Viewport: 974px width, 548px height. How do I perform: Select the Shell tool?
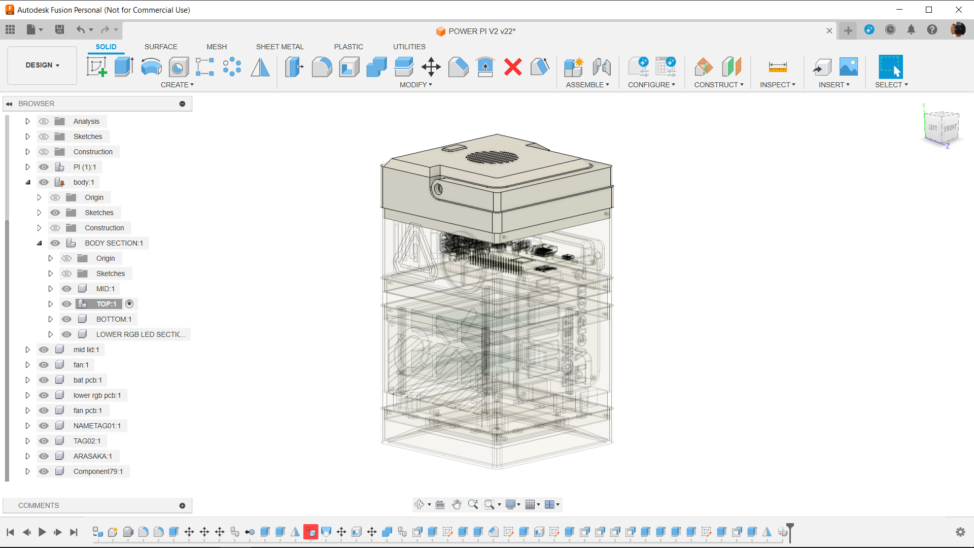[x=349, y=66]
